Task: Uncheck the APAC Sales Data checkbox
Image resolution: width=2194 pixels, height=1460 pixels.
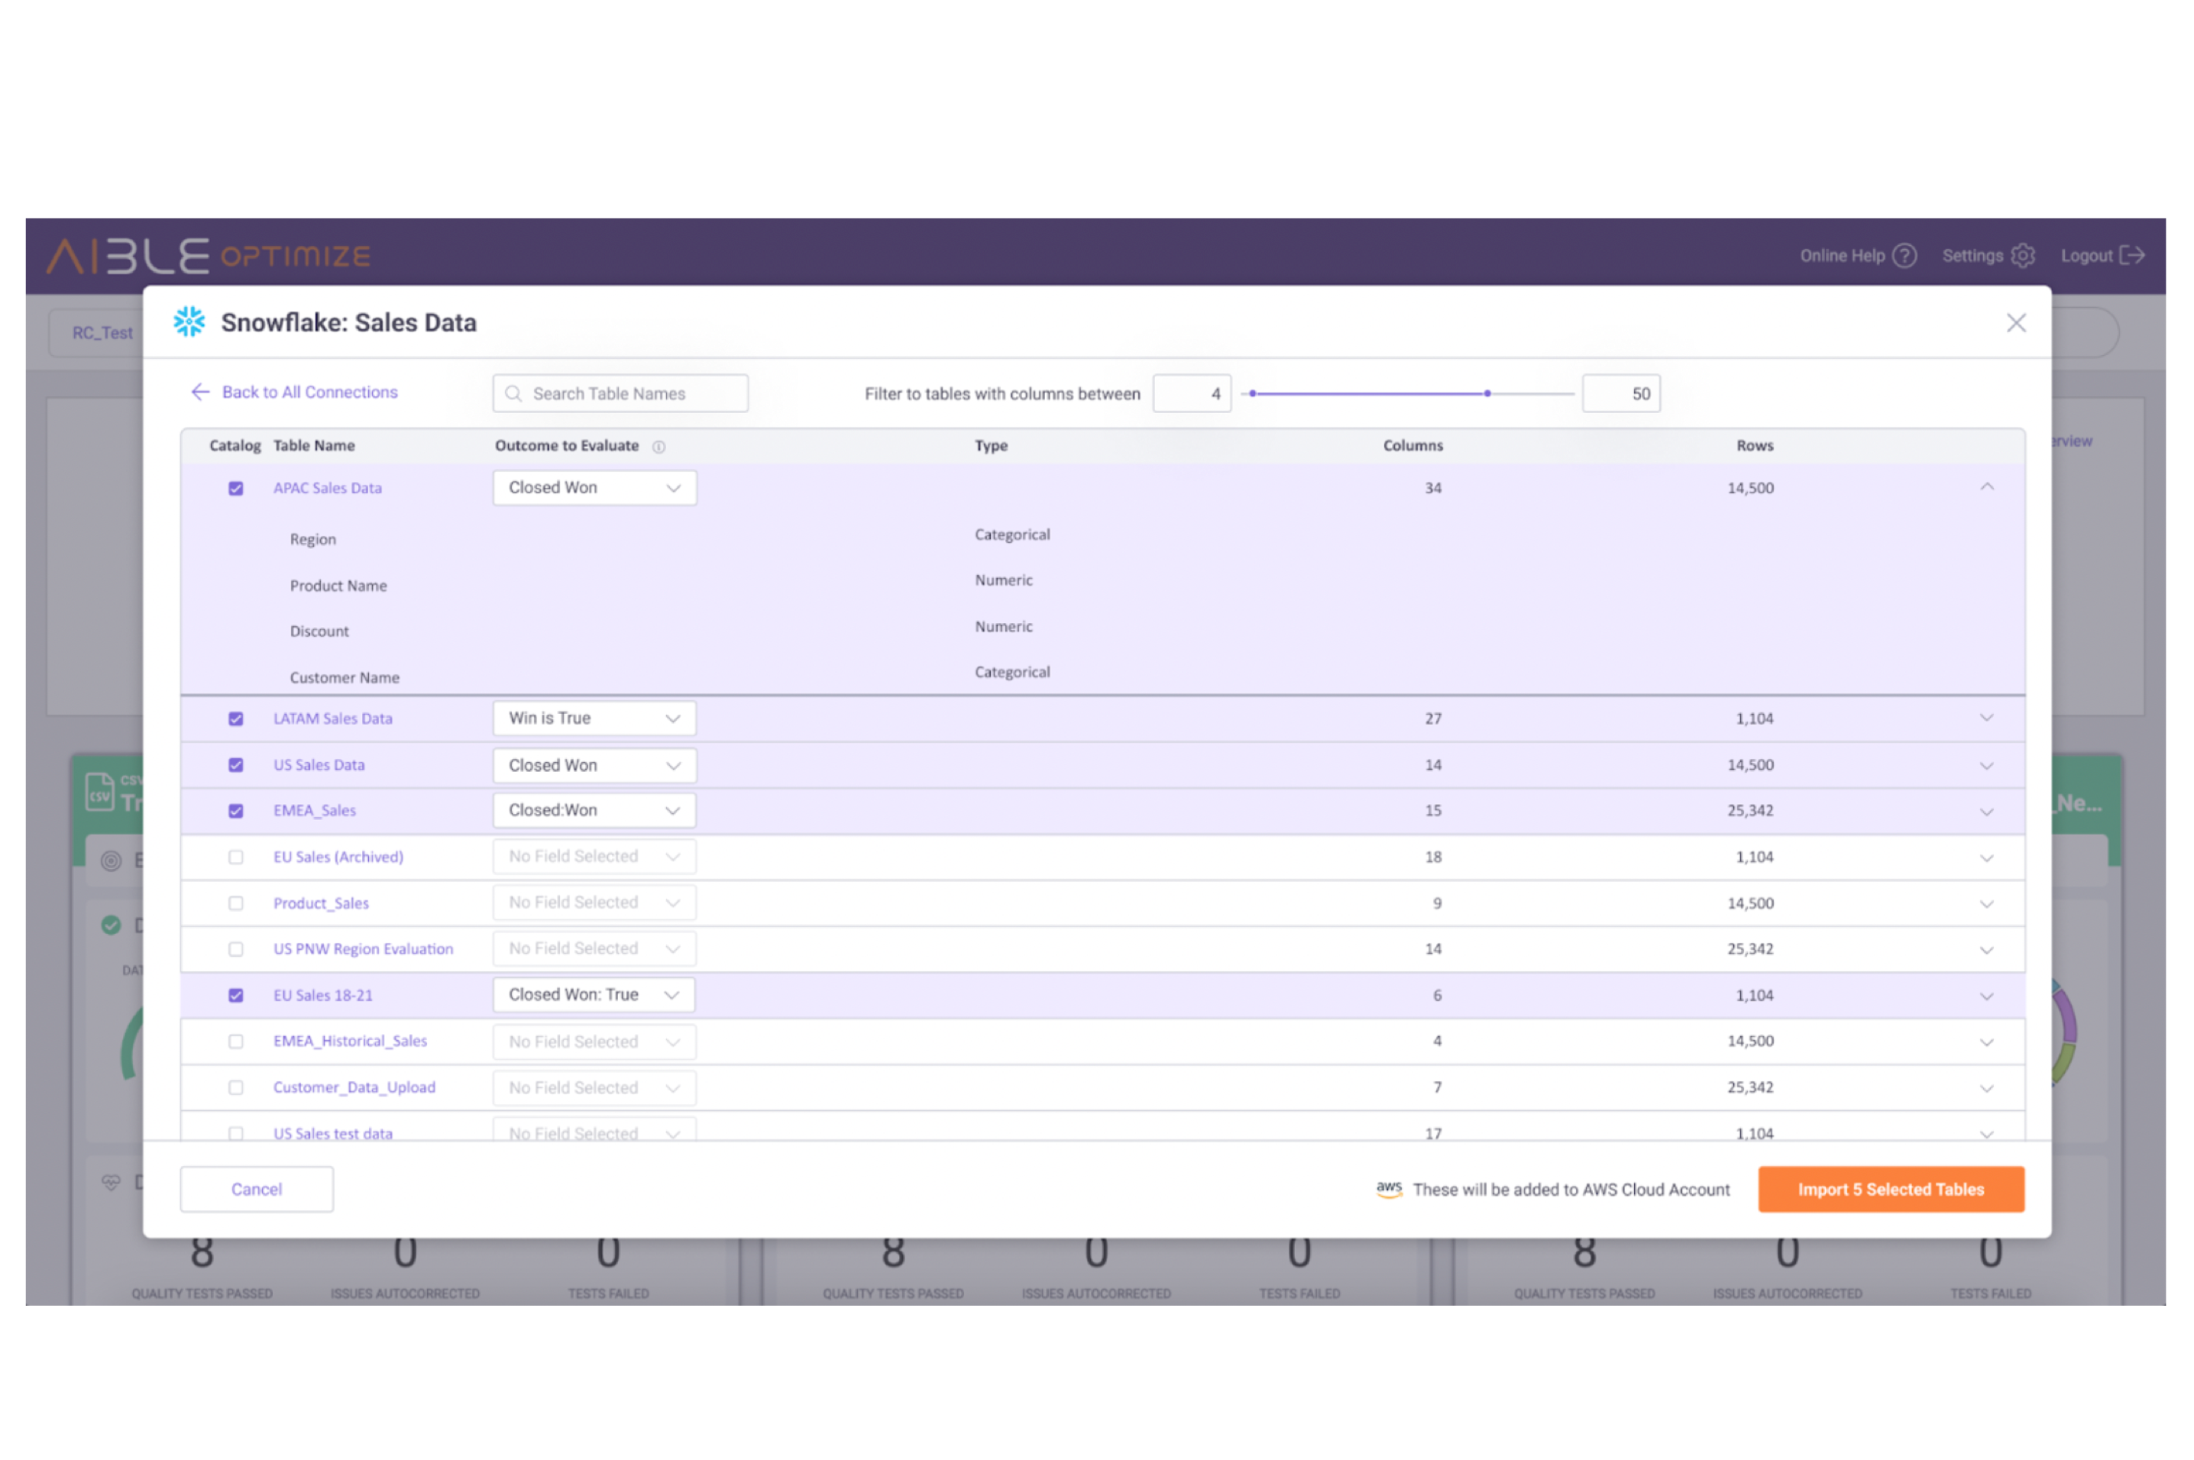Action: 235,489
